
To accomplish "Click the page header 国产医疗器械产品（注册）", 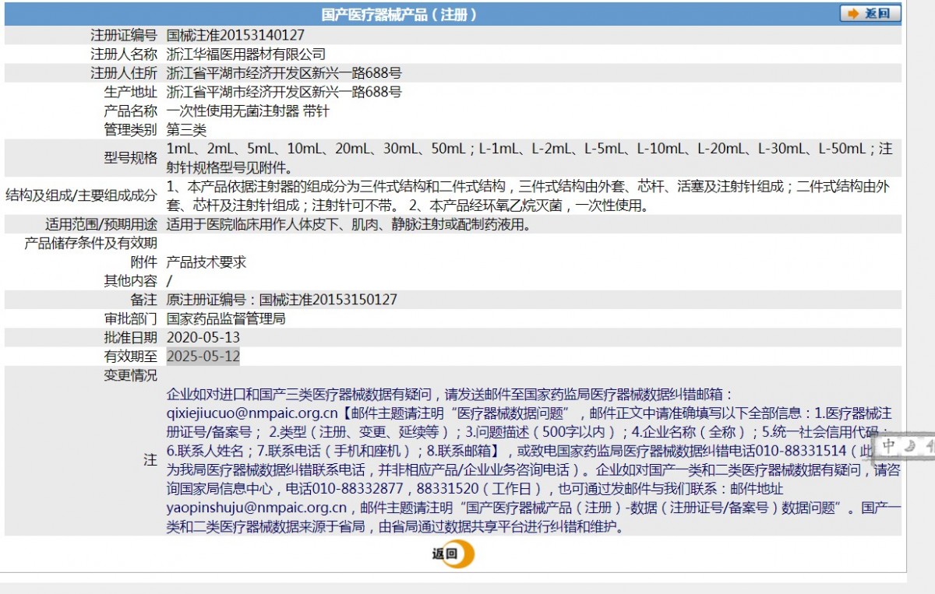I will [398, 14].
